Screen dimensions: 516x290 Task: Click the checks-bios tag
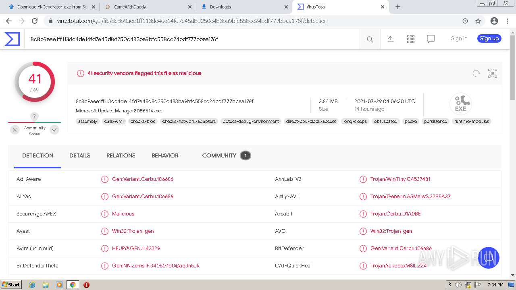143,121
